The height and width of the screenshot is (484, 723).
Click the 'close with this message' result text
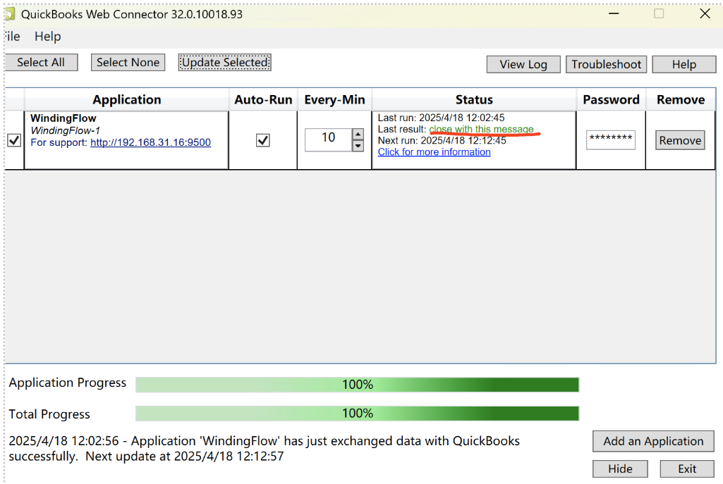pyautogui.click(x=481, y=130)
